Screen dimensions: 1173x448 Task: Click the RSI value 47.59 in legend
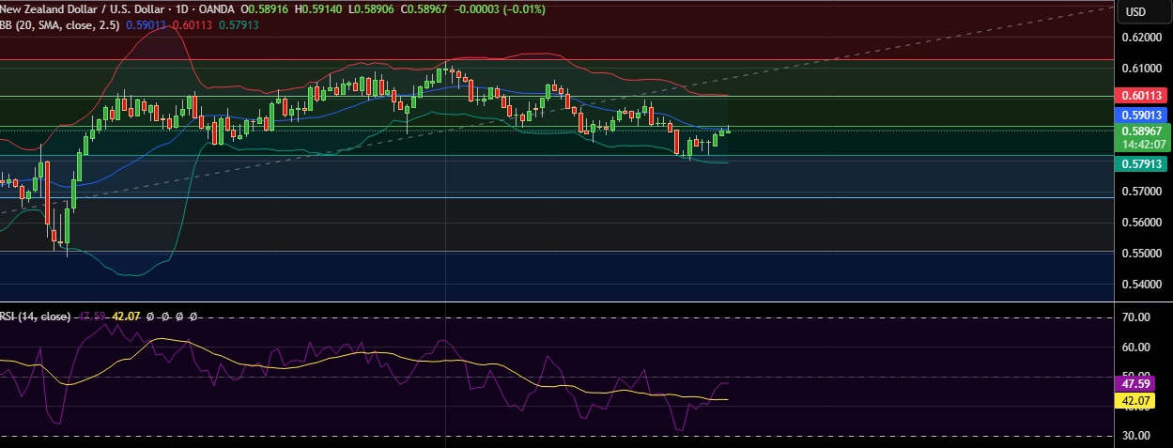(x=91, y=317)
